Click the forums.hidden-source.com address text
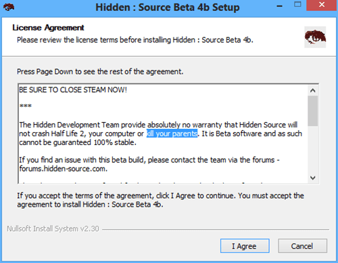 64,169
